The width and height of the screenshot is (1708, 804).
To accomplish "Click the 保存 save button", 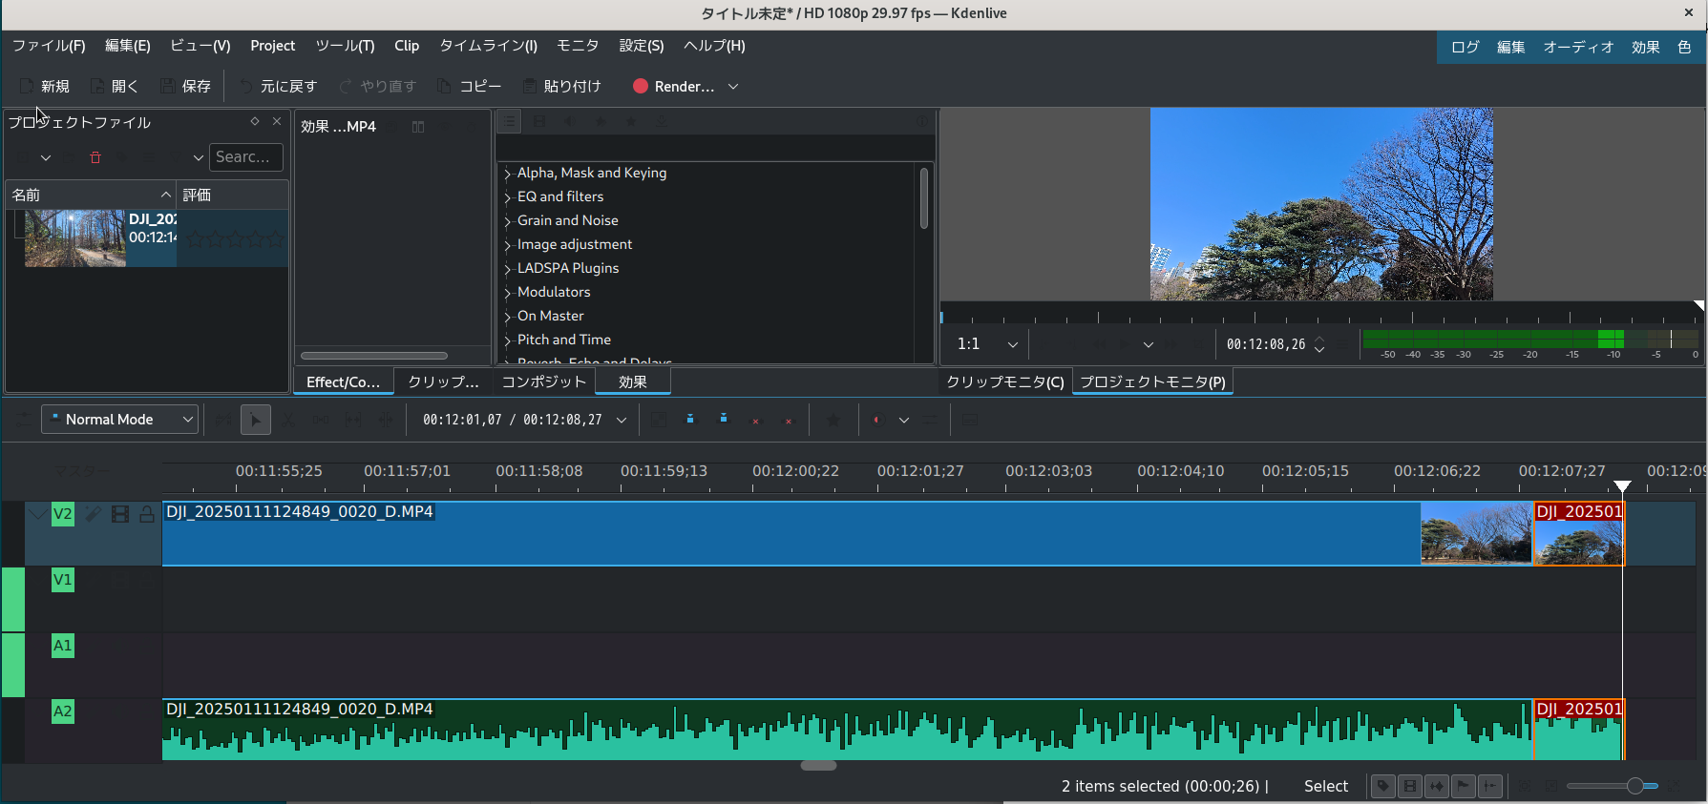I will [185, 86].
